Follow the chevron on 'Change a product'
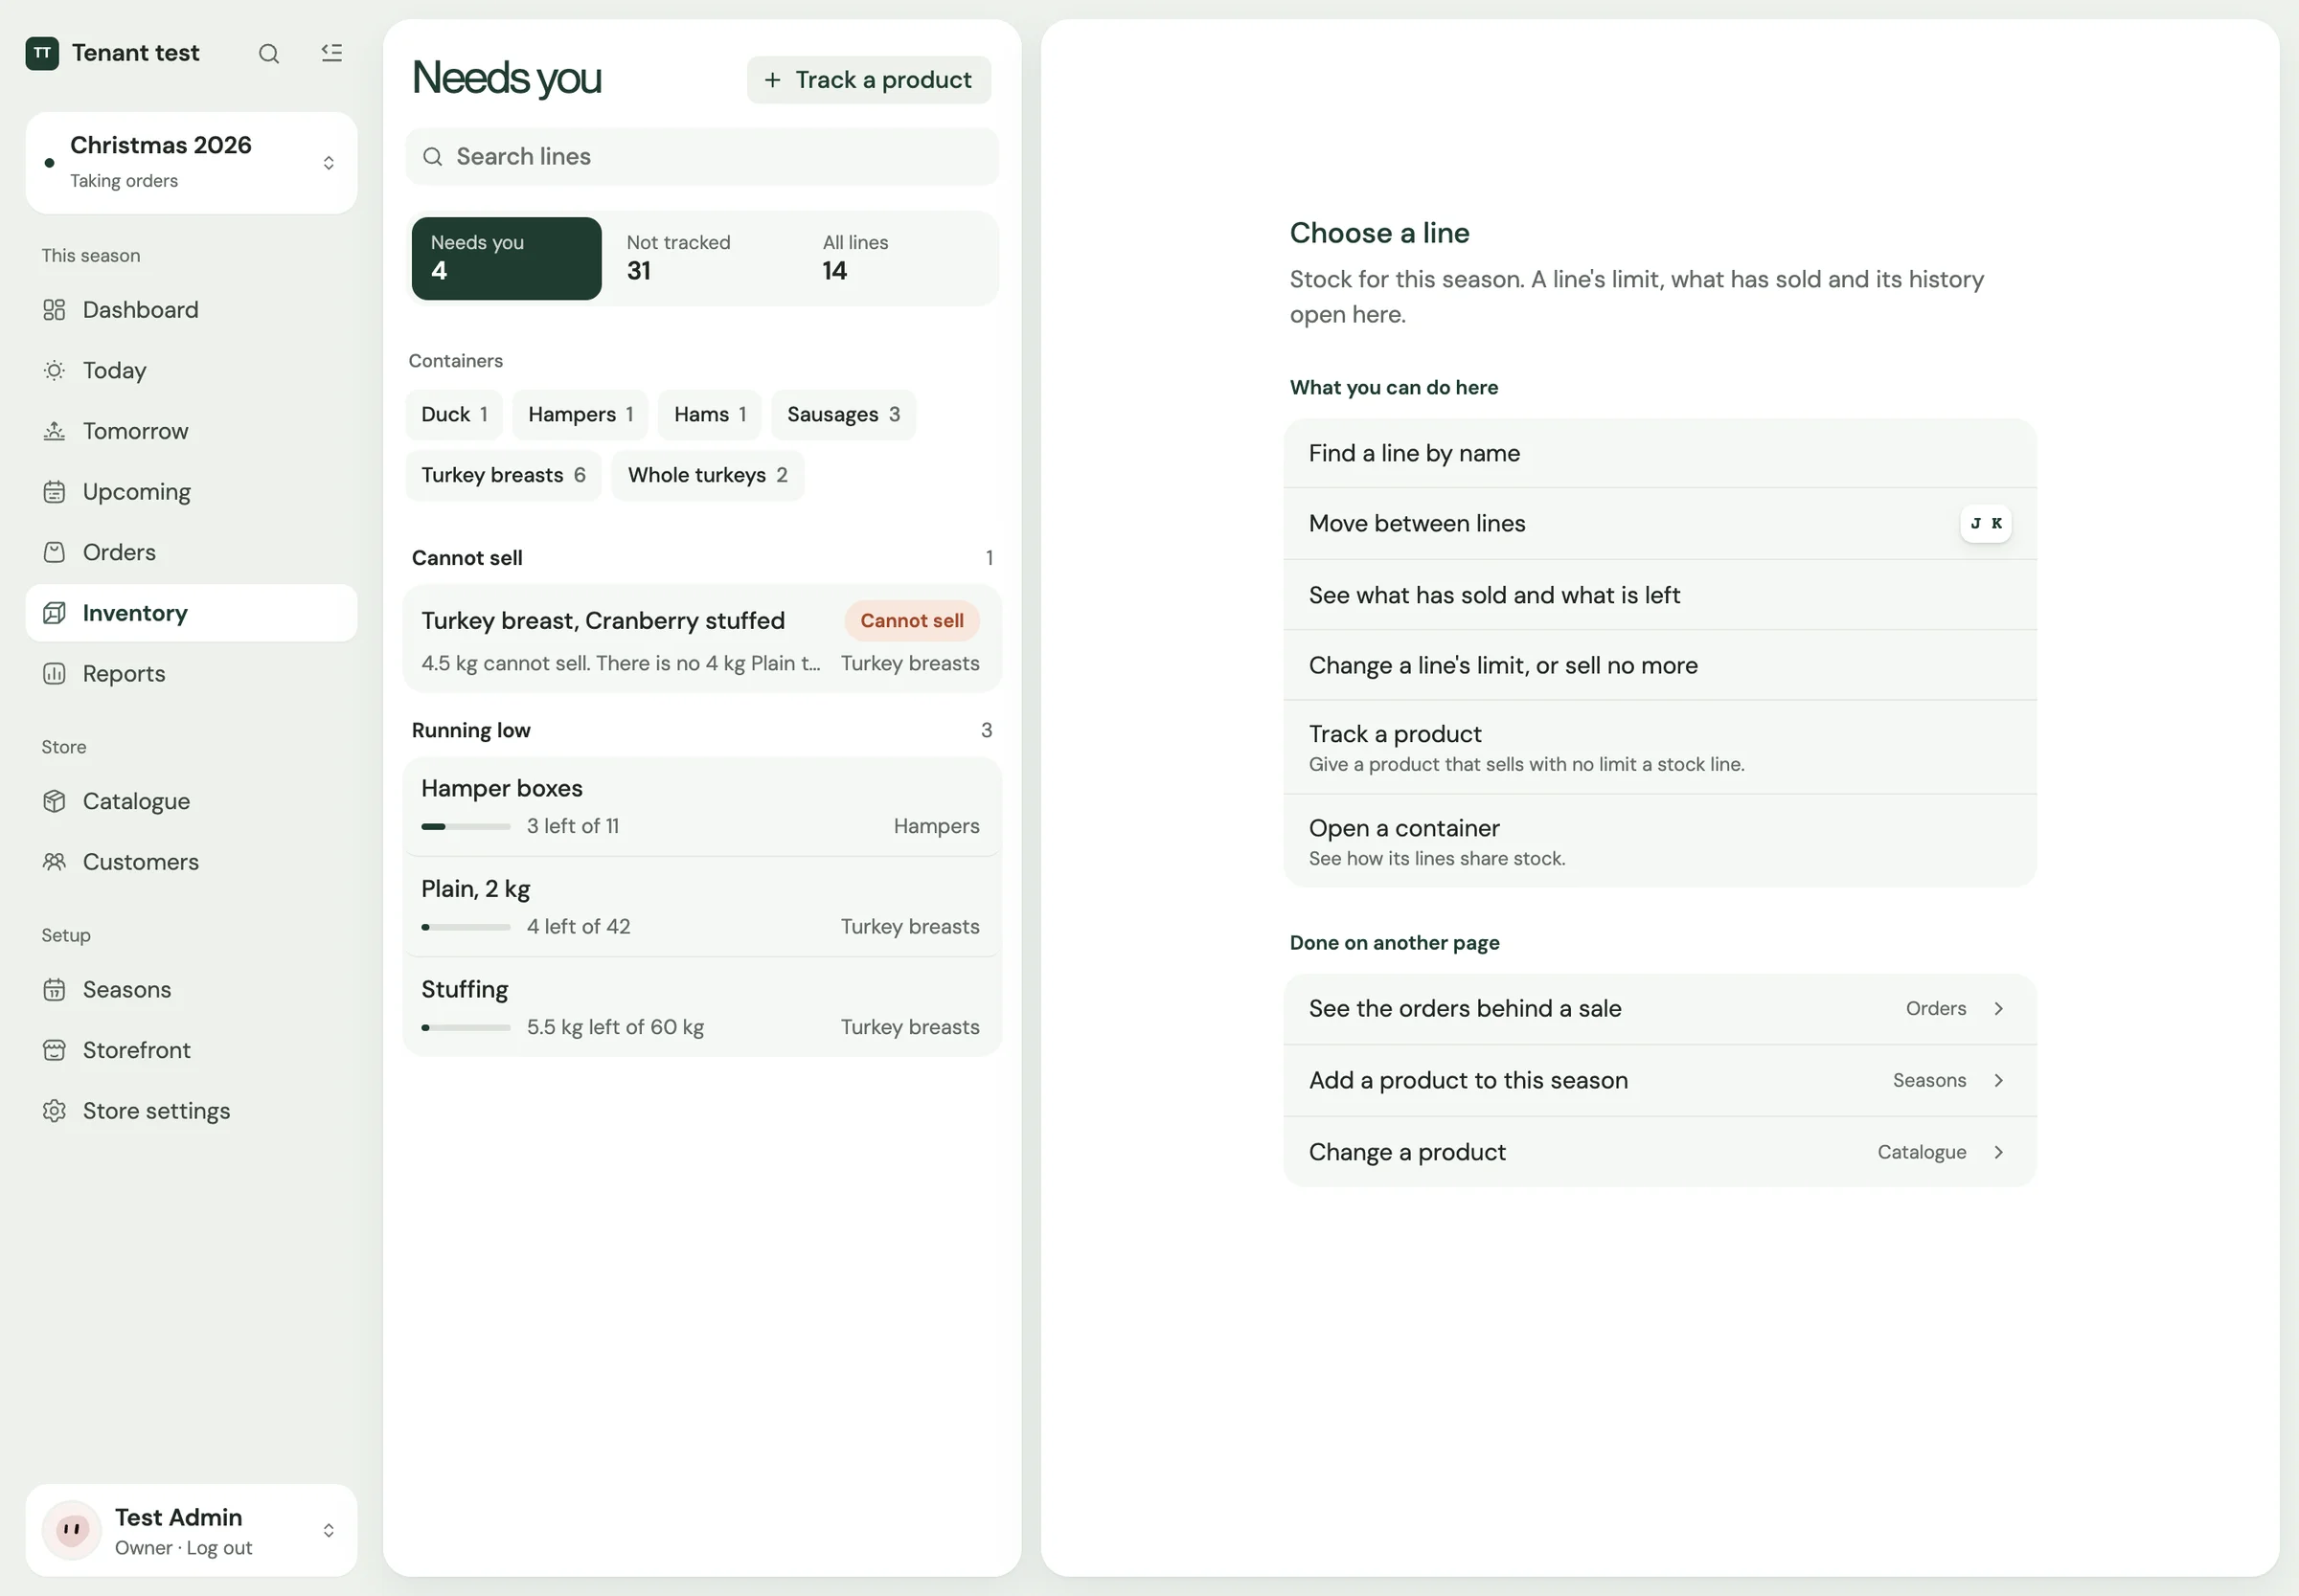This screenshot has width=2299, height=1596. point(1998,1153)
